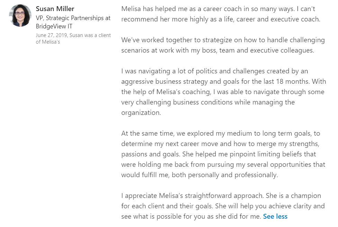Viewport: 338px width, 227px height.
Task: Click the line 'recommend her more highly'
Action: pos(221,19)
